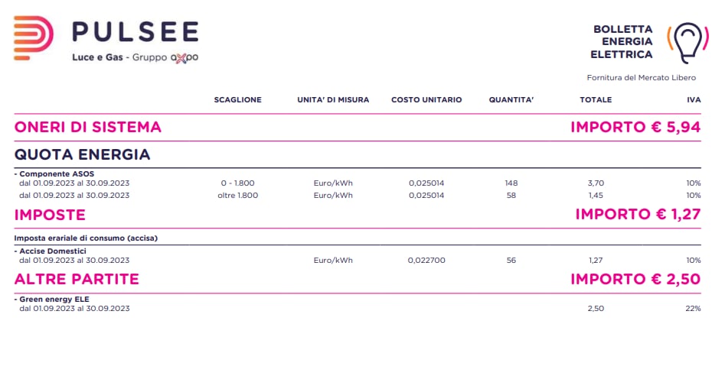Click the QUANTITA' column header
The height and width of the screenshot is (376, 725).
coord(511,100)
